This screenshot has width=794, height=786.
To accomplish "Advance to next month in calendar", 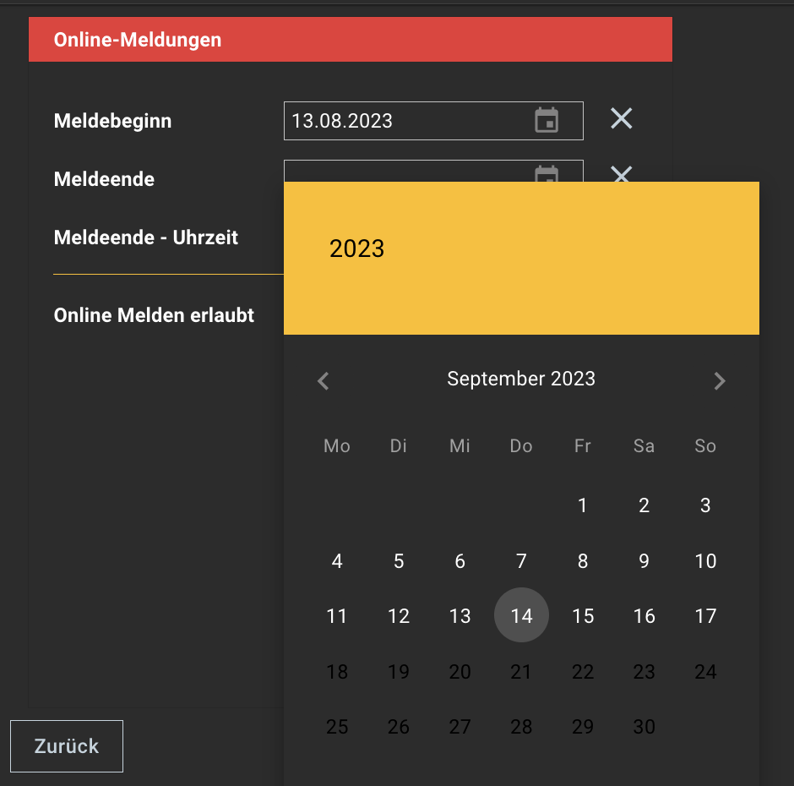I will [719, 381].
